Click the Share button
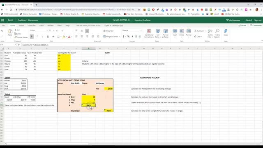Viewport: 263px width, 148px height. click(242, 25)
